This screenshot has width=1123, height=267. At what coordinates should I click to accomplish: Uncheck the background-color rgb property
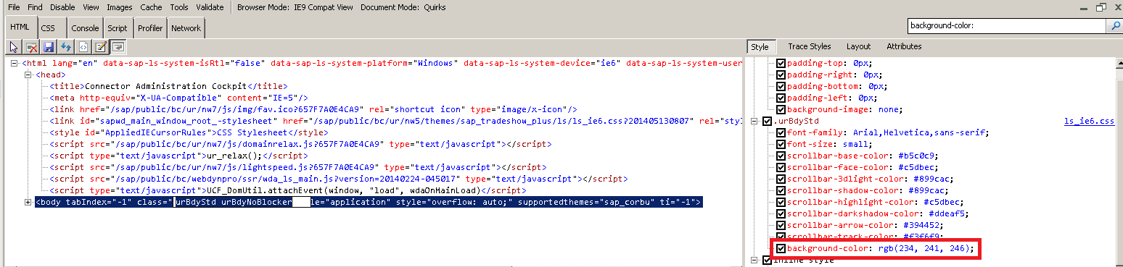point(781,249)
